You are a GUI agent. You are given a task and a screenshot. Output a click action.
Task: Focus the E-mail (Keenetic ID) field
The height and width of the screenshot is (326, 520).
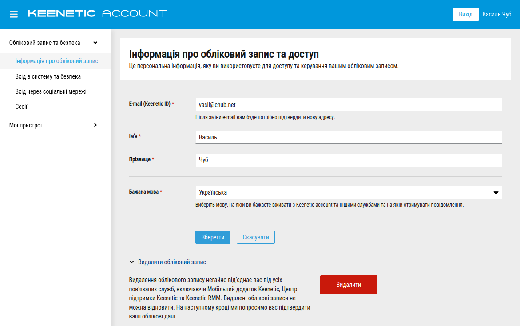coord(348,105)
